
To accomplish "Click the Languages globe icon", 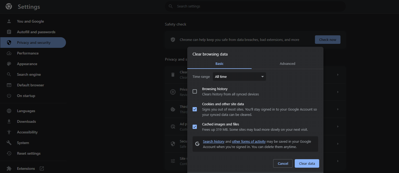I will click(x=9, y=111).
